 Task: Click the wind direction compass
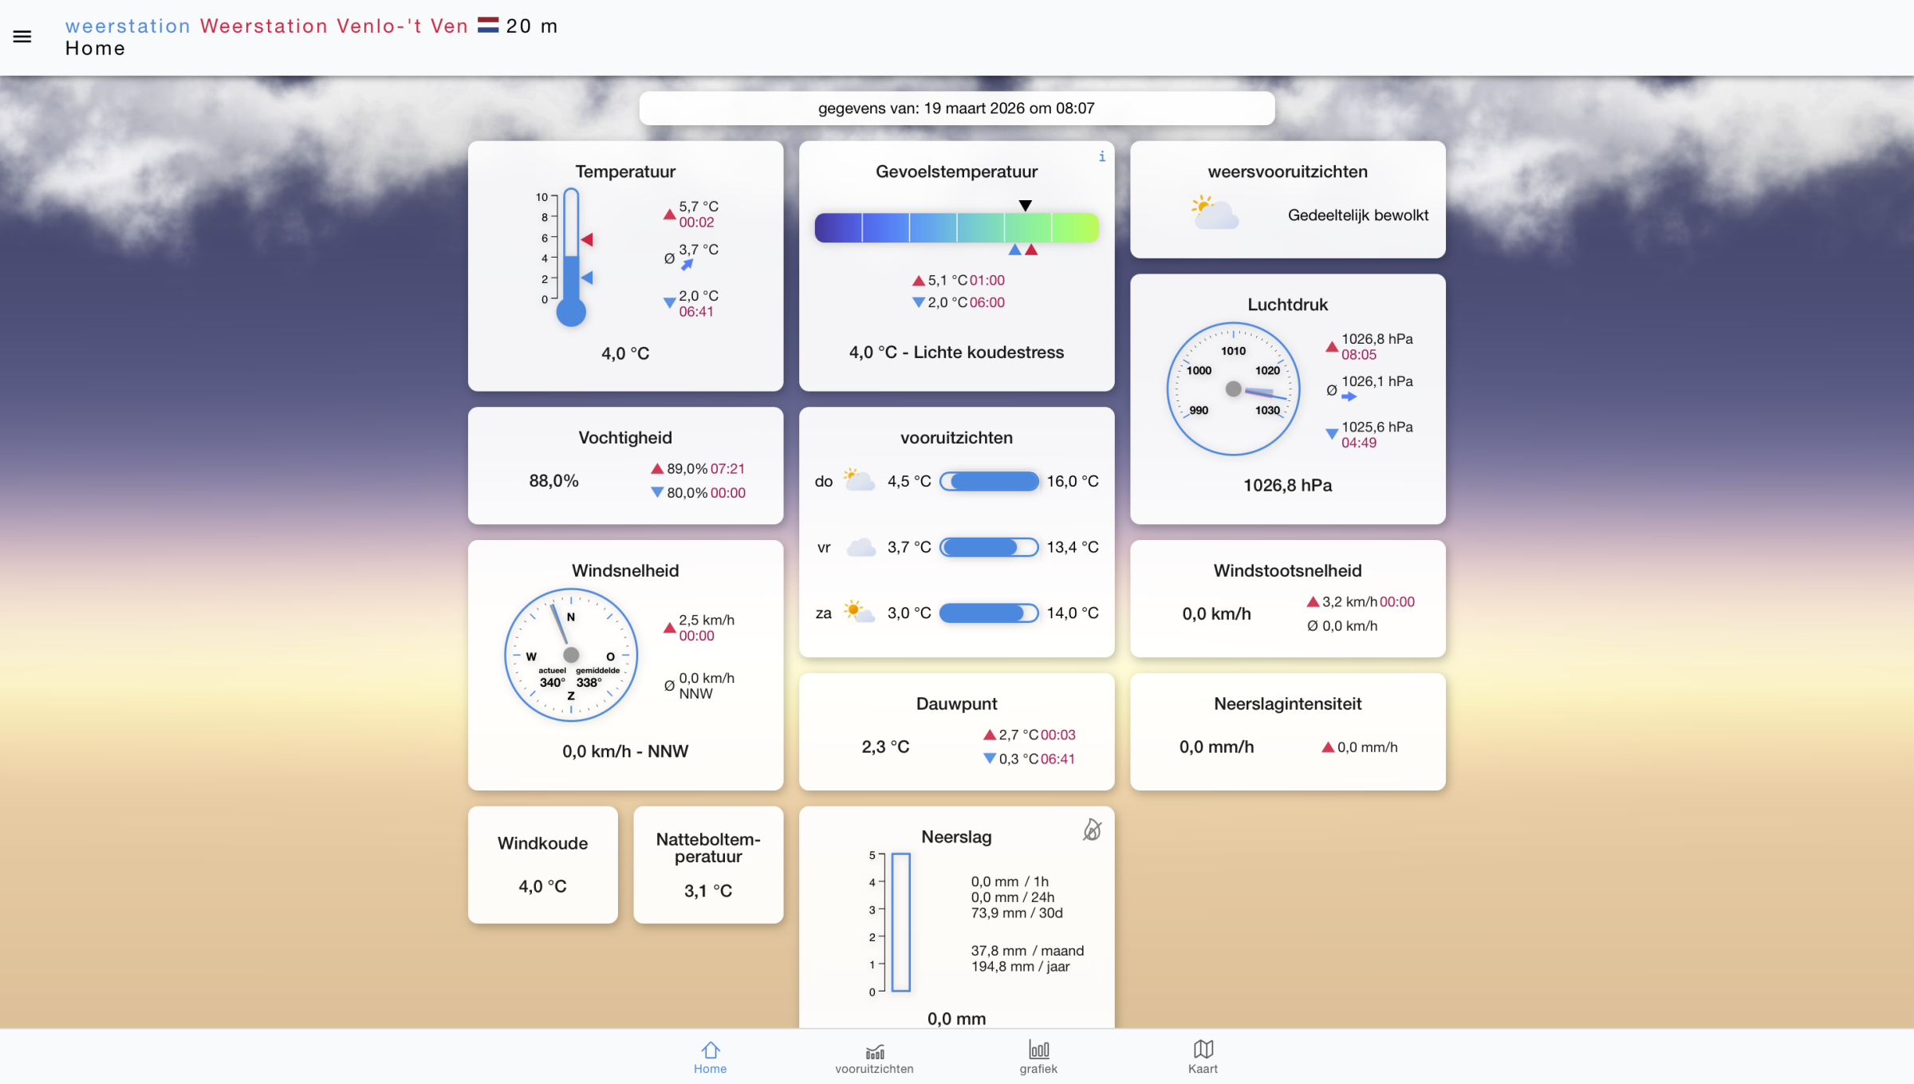(571, 655)
